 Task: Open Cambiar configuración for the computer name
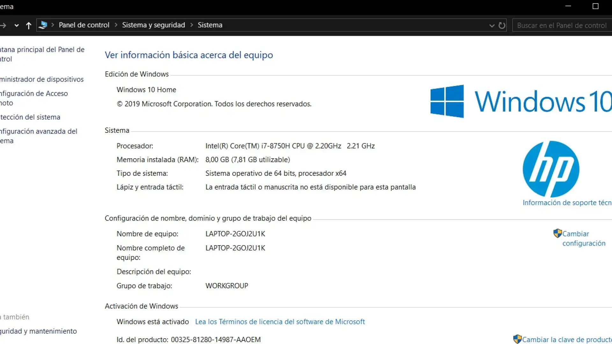pyautogui.click(x=583, y=238)
